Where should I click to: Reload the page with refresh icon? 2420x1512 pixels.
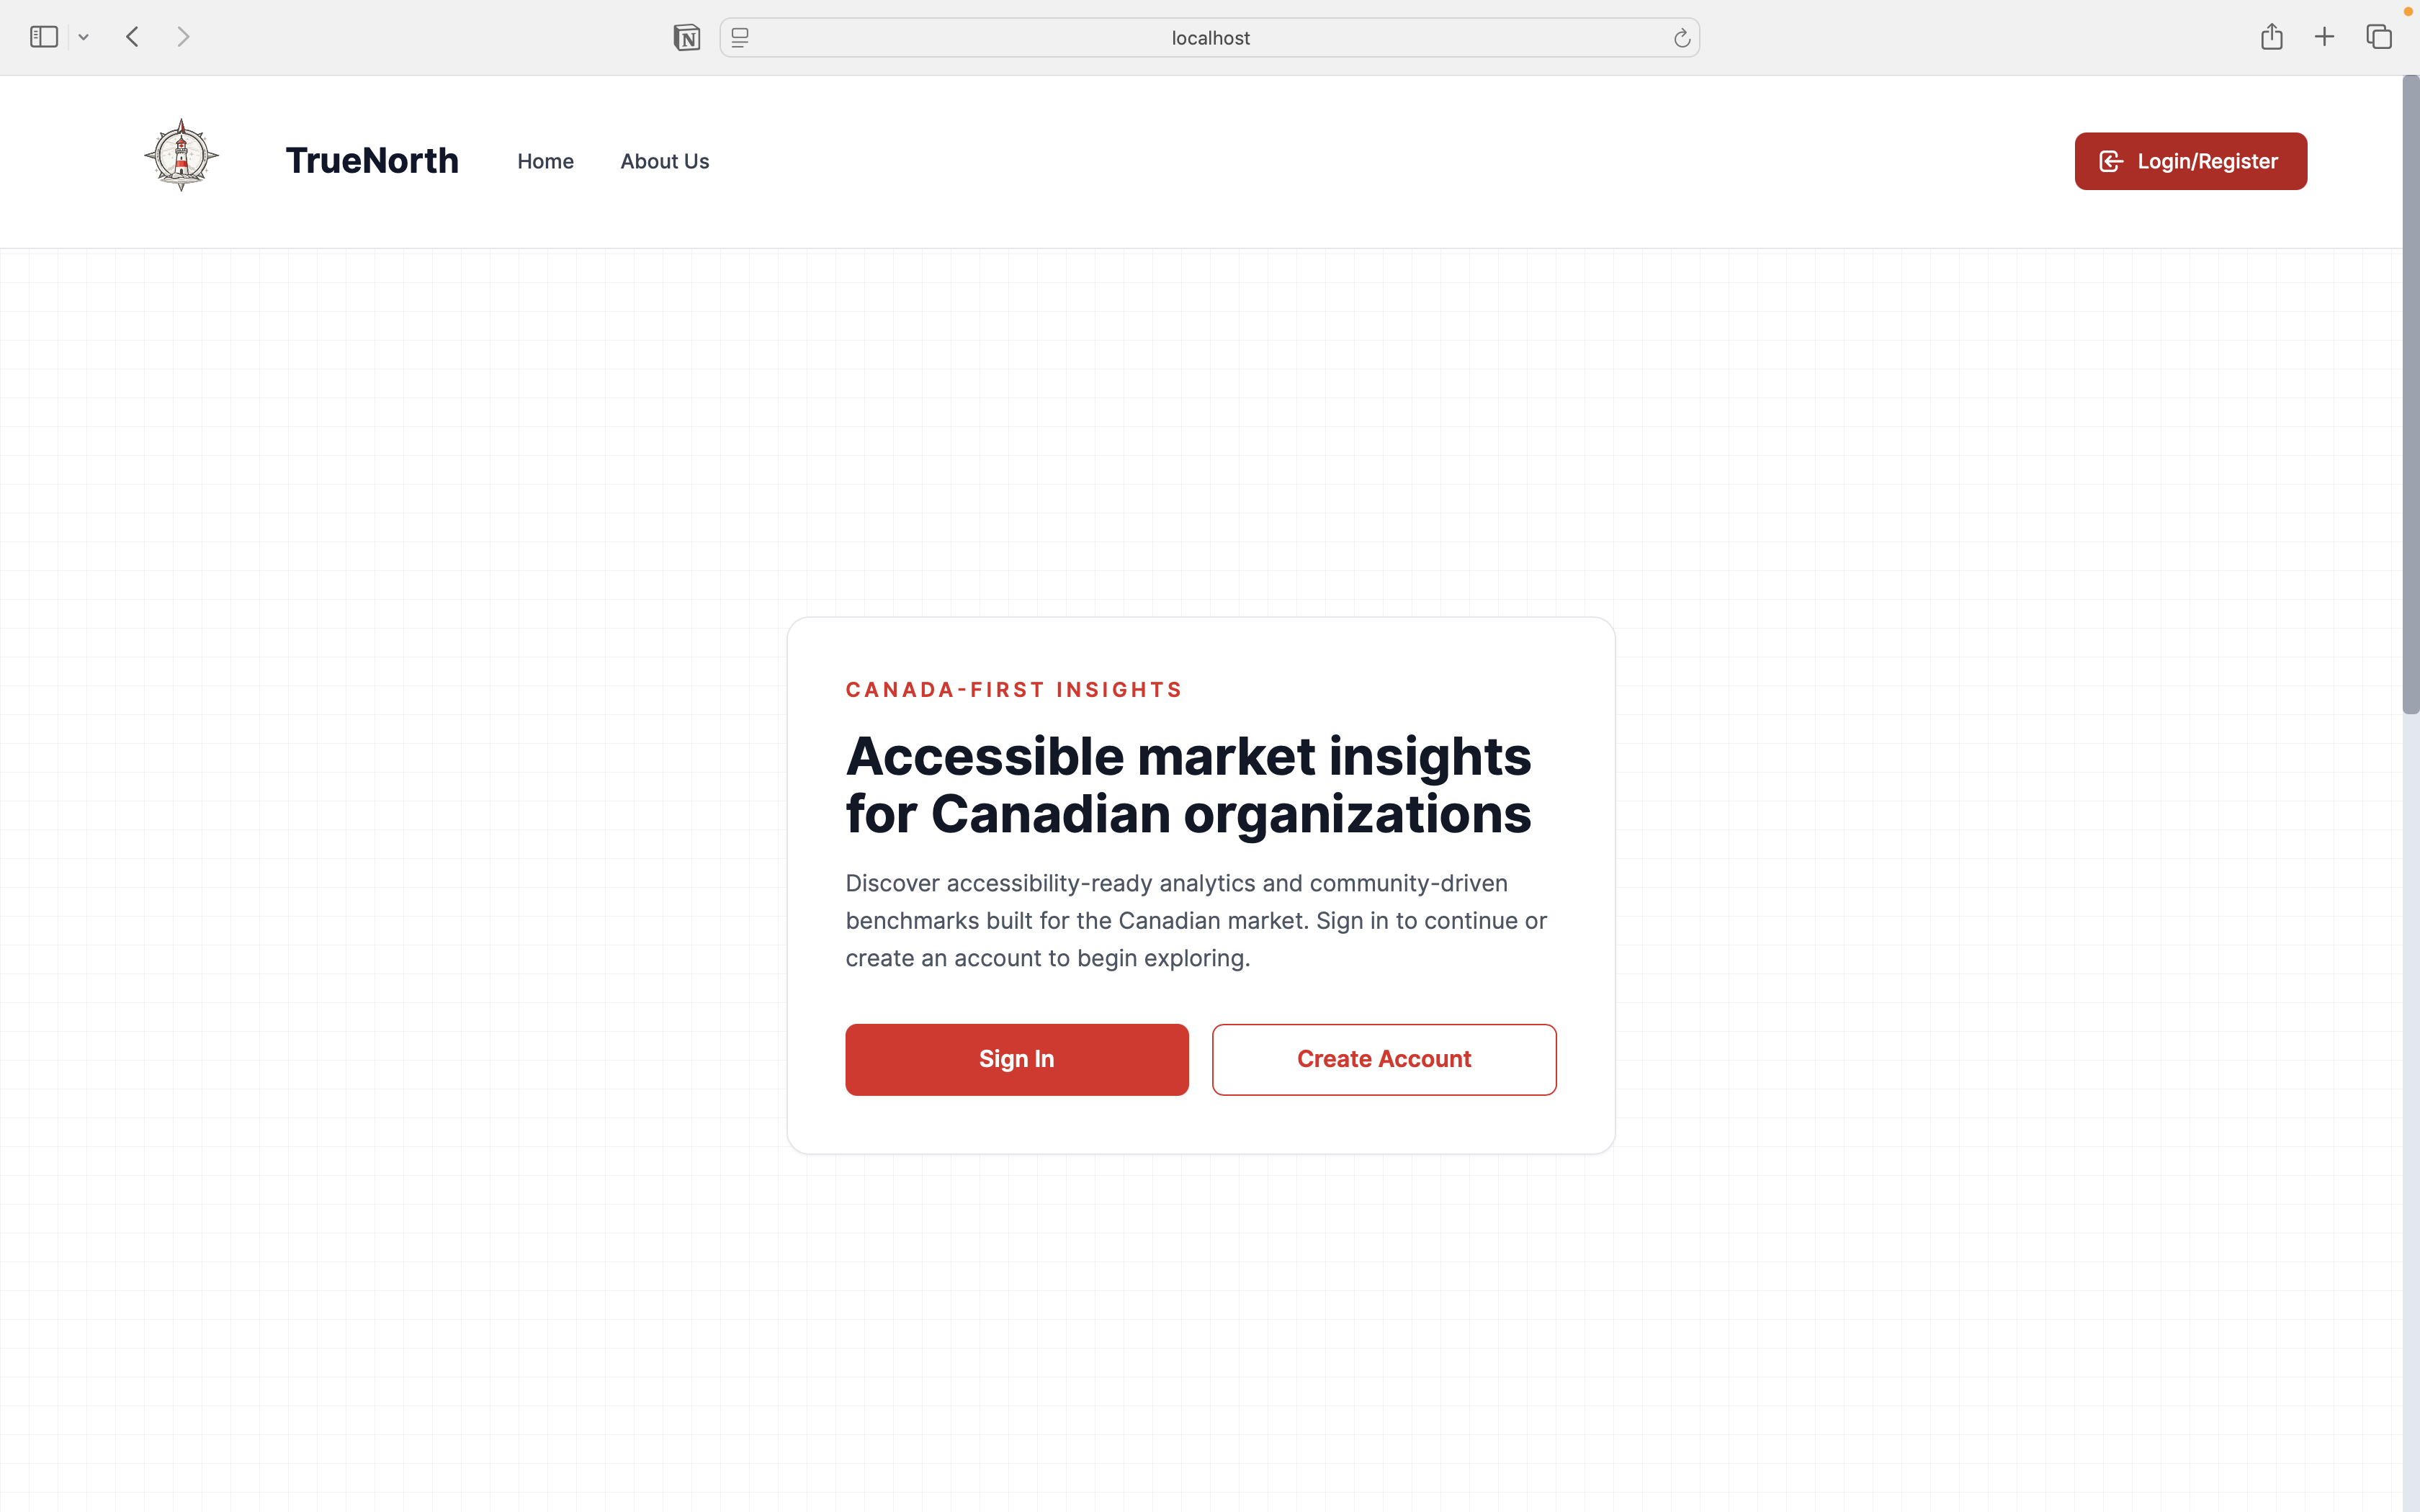(x=1682, y=38)
